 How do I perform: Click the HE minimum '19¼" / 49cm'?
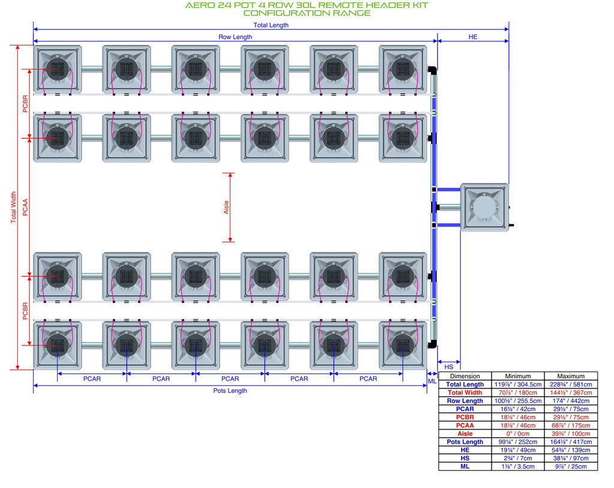point(517,450)
